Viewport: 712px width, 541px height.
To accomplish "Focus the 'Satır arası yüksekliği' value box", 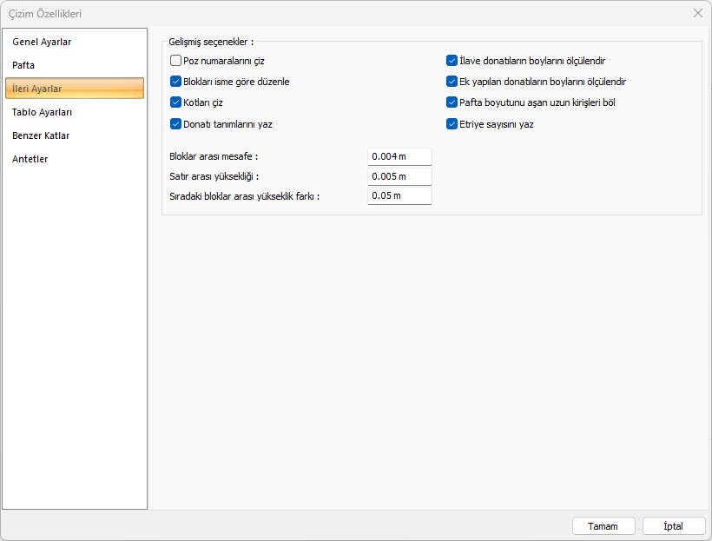I will (x=399, y=176).
